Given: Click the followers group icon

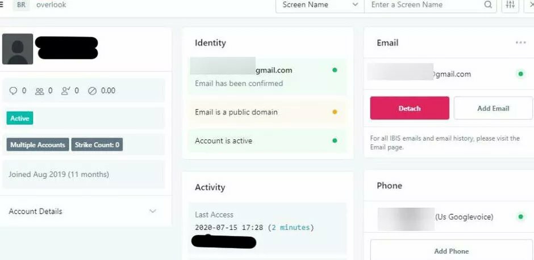Looking at the screenshot, I should click(x=40, y=91).
